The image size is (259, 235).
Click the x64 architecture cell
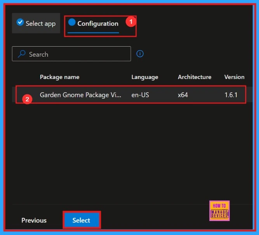183,95
